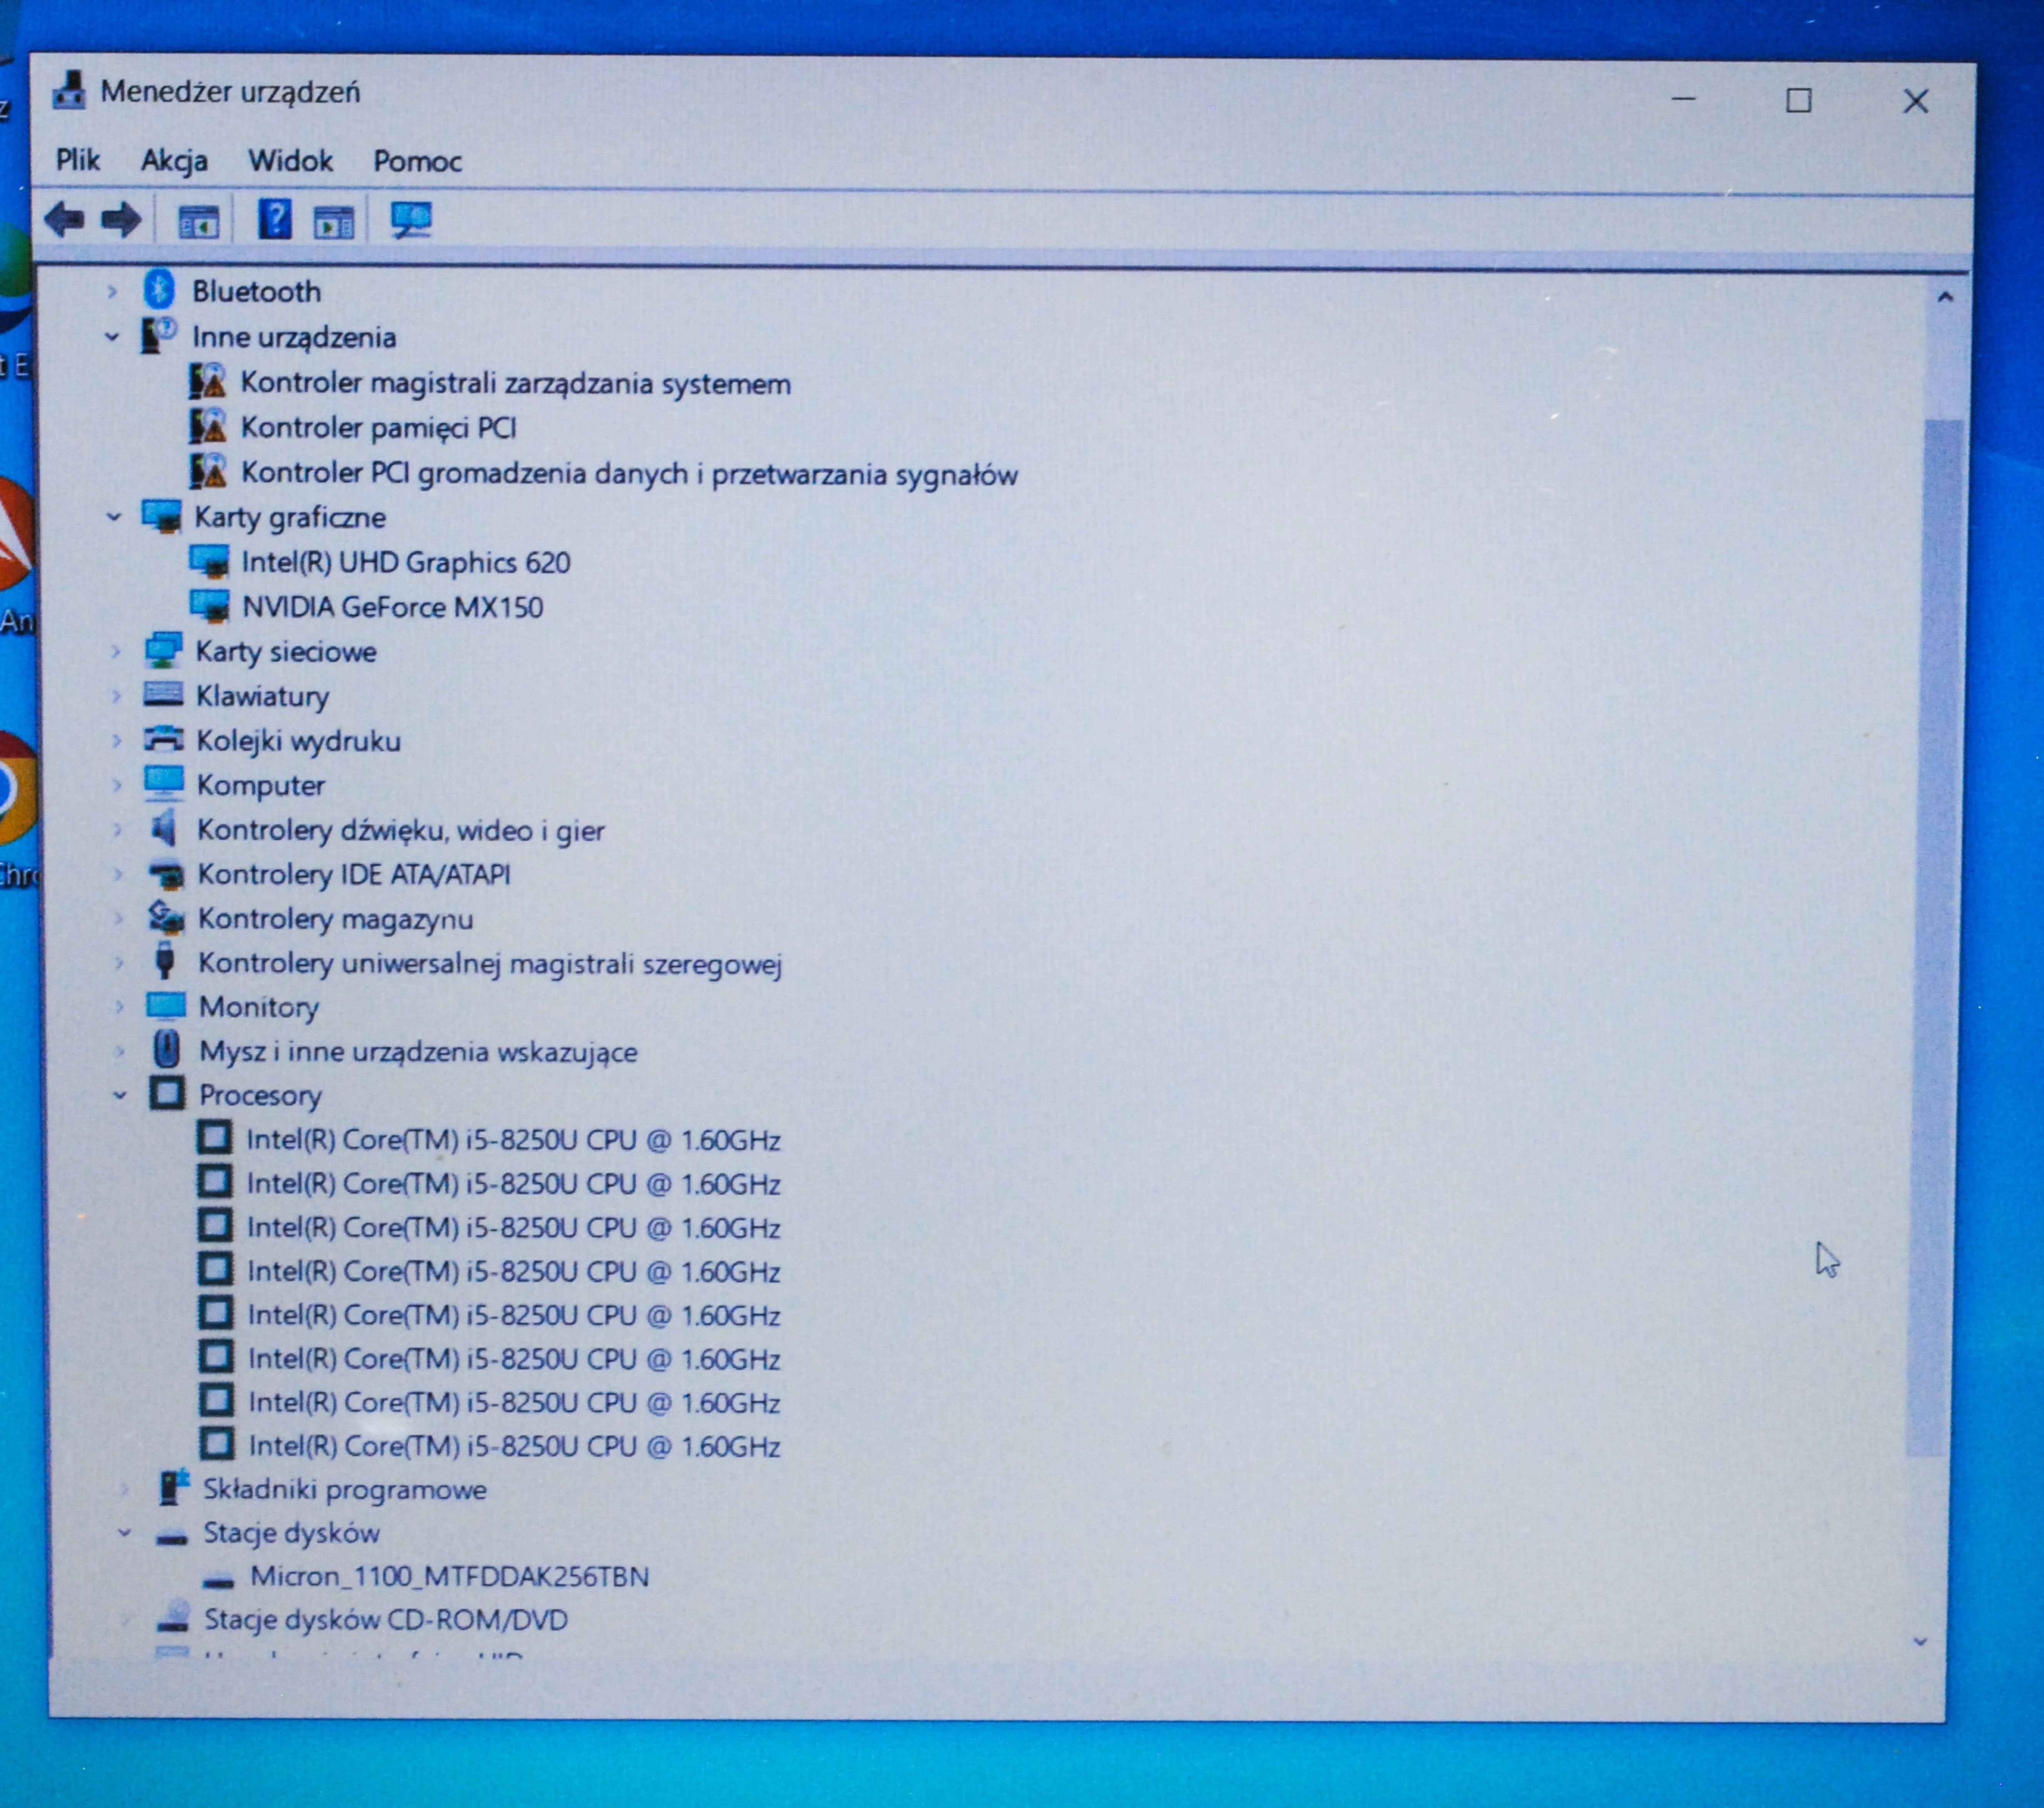
Task: Select NVIDIA GeForce MX150 entry
Action: coord(393,607)
